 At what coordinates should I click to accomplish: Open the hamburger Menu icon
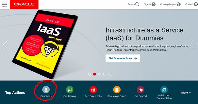tap(5, 3)
